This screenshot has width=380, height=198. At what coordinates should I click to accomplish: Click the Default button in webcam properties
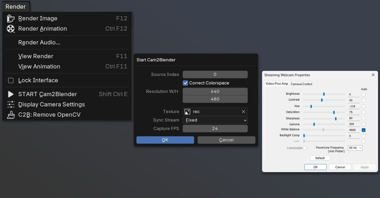(x=320, y=158)
